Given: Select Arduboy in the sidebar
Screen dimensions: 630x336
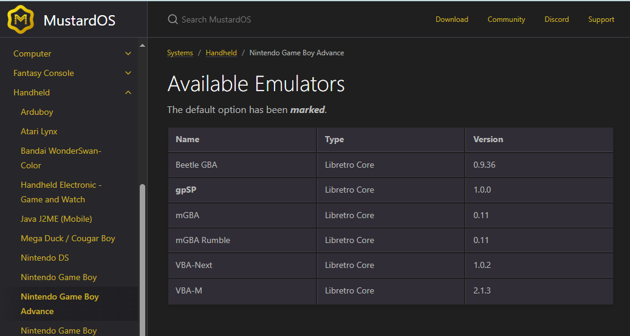Looking at the screenshot, I should click(x=37, y=112).
